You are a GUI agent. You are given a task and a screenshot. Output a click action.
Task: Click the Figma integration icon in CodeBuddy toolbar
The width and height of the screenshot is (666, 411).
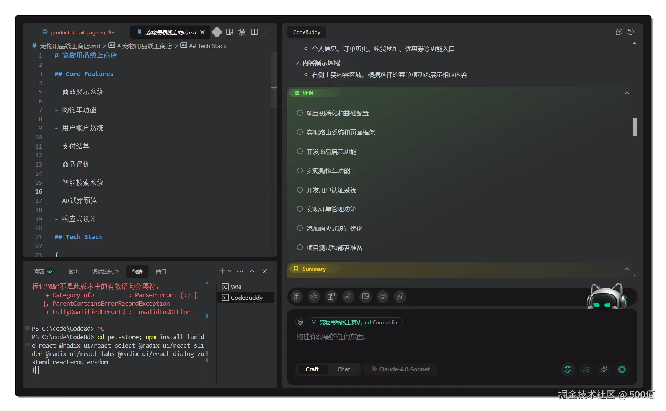pos(297,296)
